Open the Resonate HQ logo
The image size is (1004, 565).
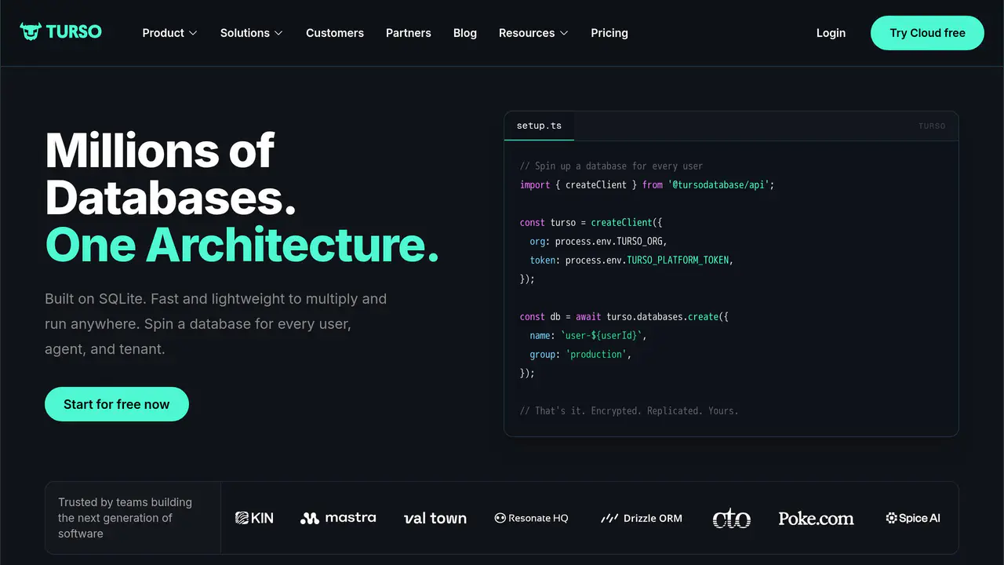[531, 518]
